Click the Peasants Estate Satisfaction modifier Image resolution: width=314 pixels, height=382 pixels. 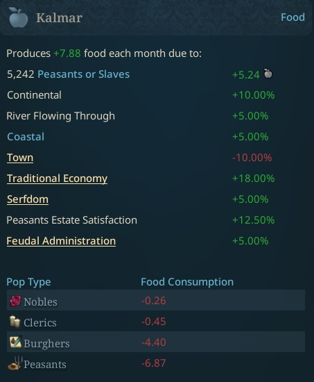click(72, 220)
